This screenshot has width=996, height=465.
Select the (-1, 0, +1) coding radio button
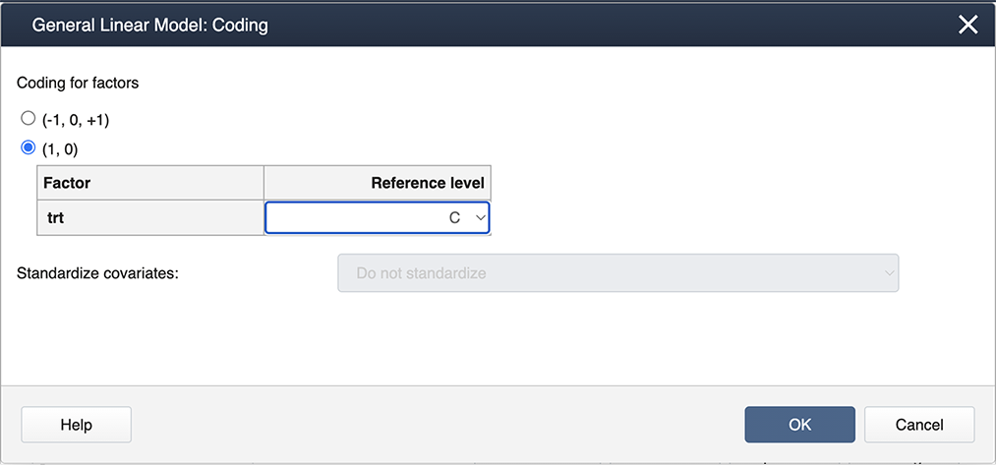tap(28, 119)
